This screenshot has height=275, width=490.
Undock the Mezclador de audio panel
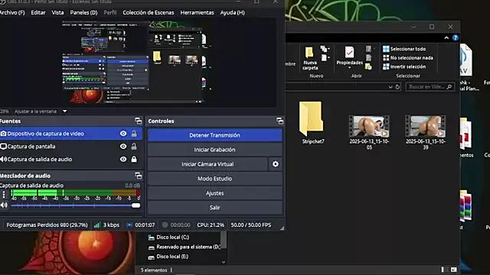(138, 176)
